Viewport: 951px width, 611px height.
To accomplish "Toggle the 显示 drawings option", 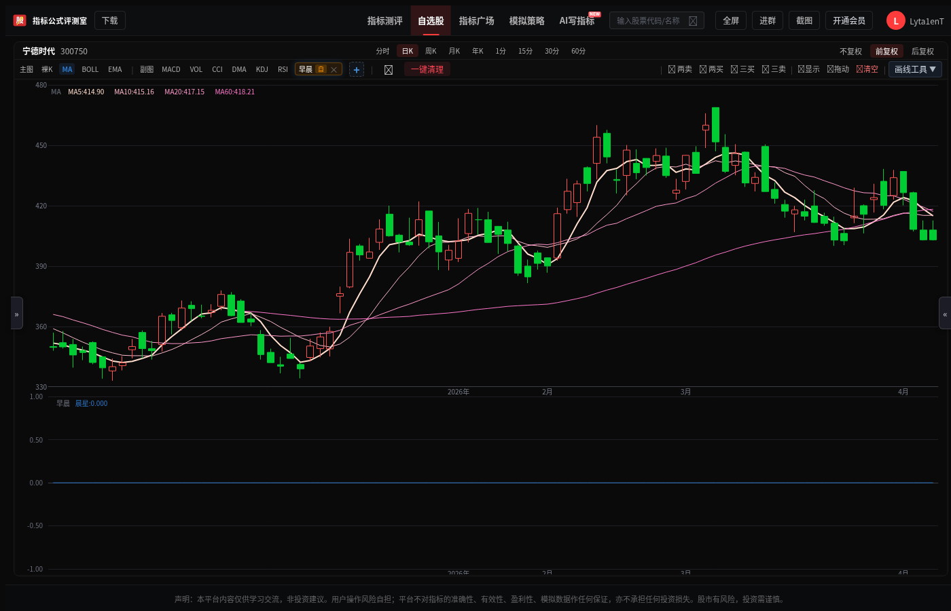I will [x=808, y=69].
